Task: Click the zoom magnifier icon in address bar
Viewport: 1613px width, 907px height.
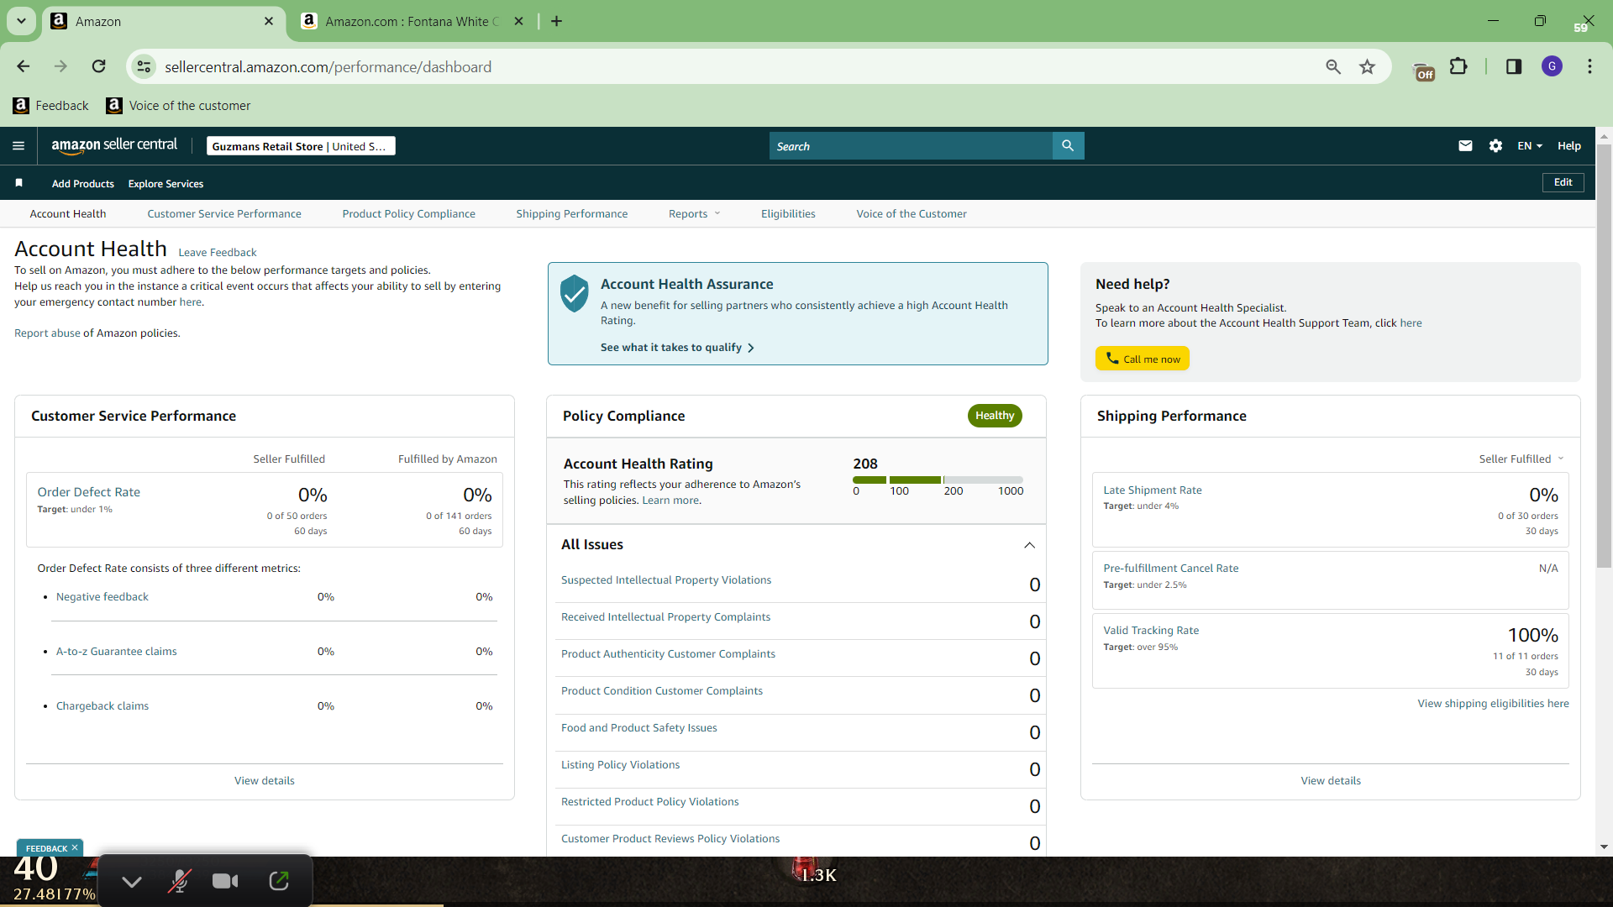Action: coord(1333,66)
